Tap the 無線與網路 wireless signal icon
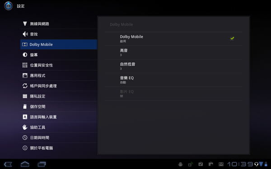This screenshot has height=169, width=271. [x=25, y=23]
